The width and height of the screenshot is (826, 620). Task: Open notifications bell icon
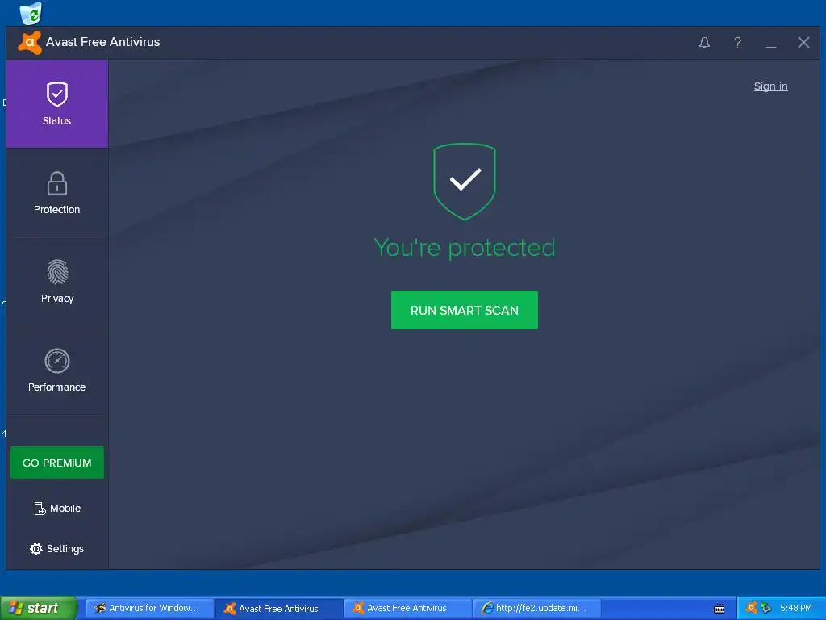704,42
